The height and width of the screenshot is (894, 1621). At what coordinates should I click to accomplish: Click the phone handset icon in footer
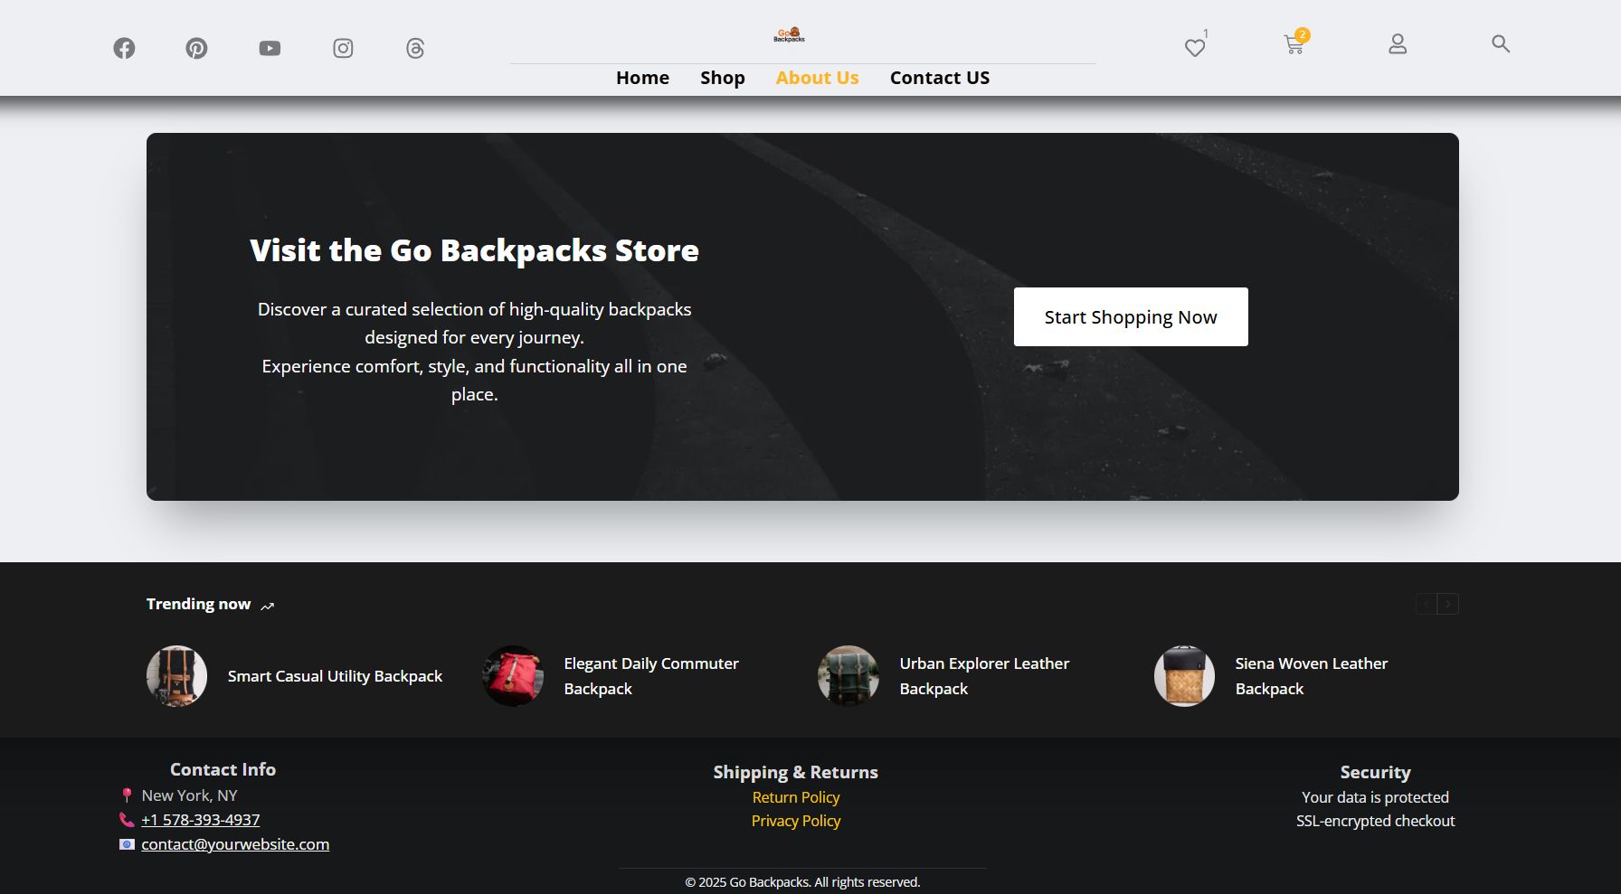click(x=127, y=820)
